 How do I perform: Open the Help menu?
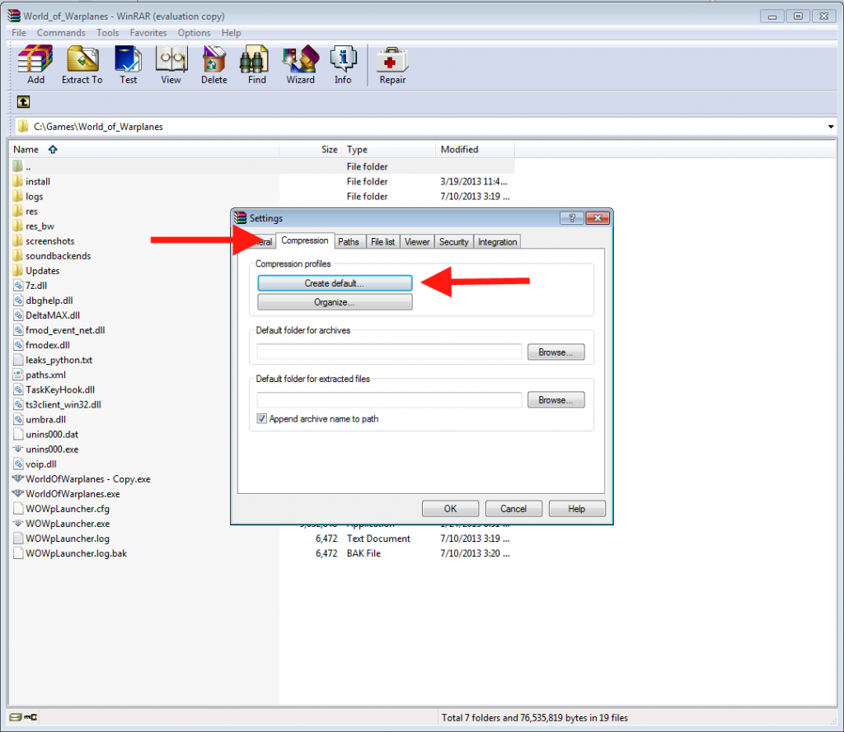coord(231,33)
